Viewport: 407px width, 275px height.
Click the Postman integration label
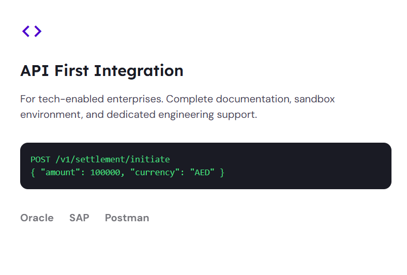[x=127, y=218]
